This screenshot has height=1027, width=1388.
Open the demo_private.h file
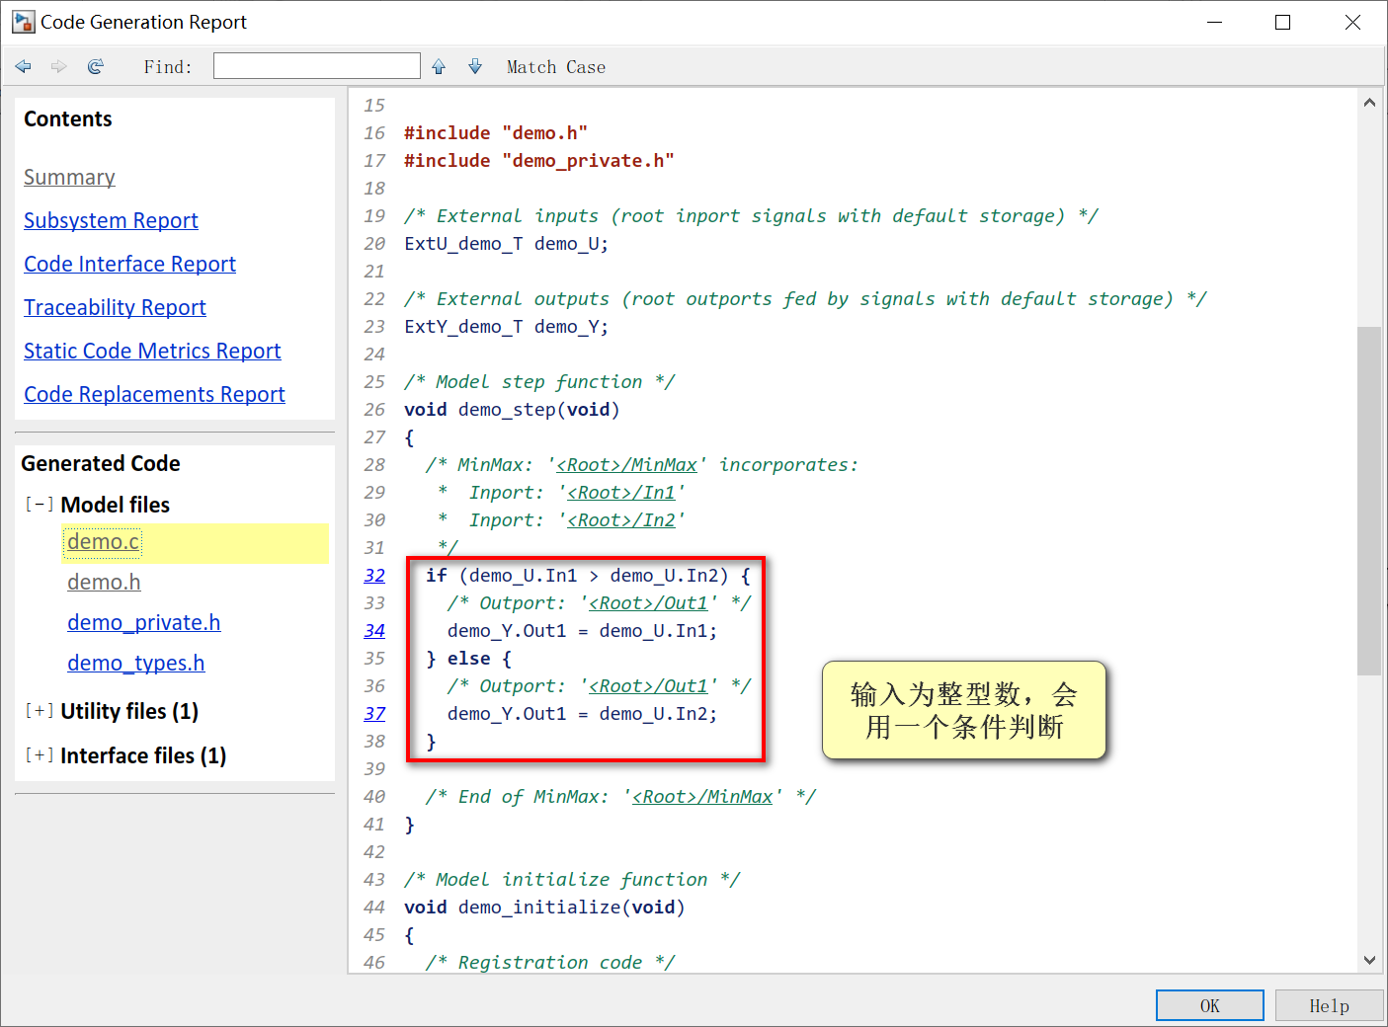pos(144,622)
